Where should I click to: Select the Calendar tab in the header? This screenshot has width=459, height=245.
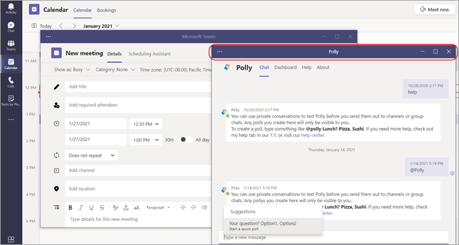(x=82, y=10)
